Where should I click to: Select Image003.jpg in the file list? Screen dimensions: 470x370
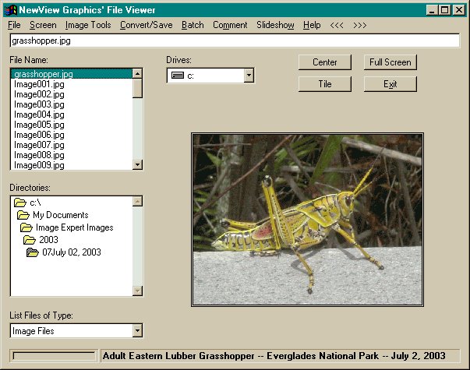tap(72, 104)
